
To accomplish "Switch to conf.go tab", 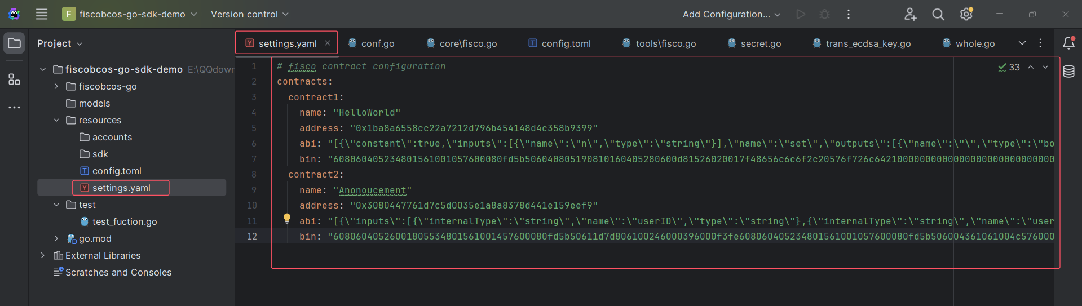I will pos(371,43).
